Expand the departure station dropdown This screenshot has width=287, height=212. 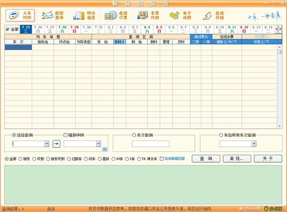46,143
